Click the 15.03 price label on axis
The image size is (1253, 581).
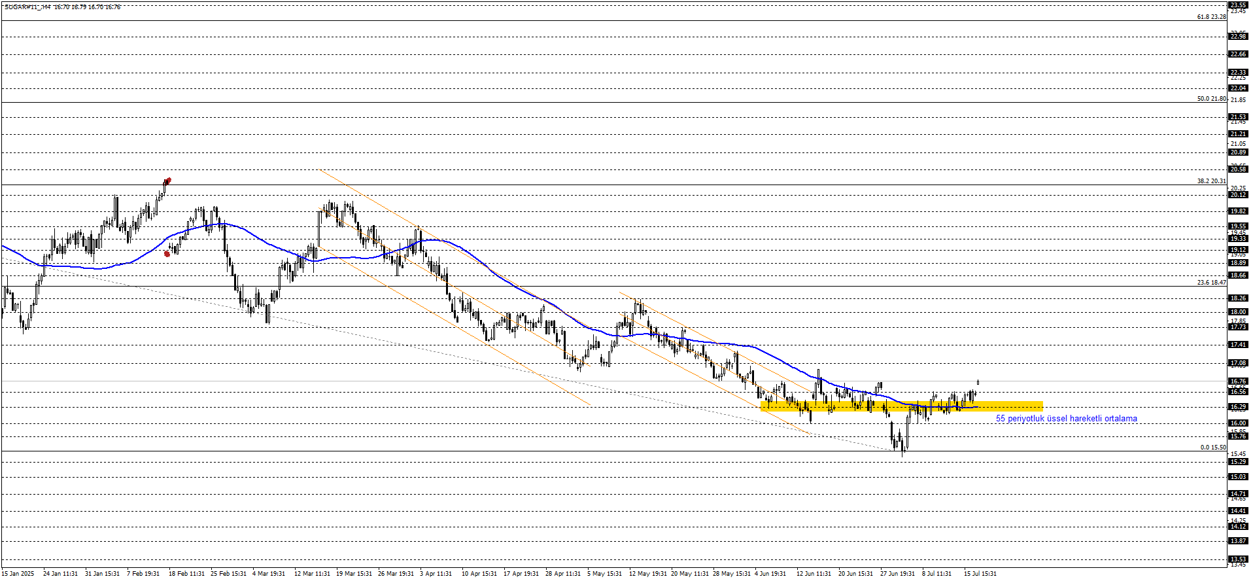[1238, 477]
